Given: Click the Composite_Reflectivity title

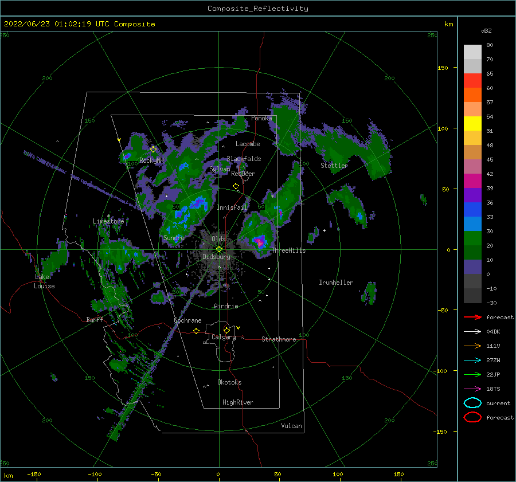Looking at the screenshot, I should [258, 9].
